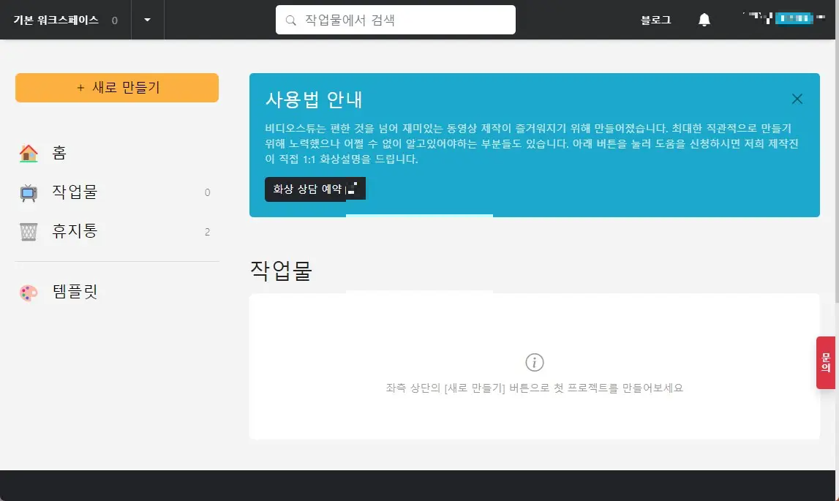Click the 새로 만들기 button
Viewport: 839px width, 501px height.
tap(116, 88)
